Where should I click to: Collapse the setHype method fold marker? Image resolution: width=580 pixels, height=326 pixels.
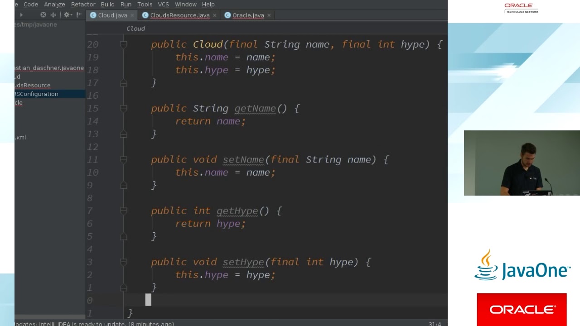[x=123, y=262]
